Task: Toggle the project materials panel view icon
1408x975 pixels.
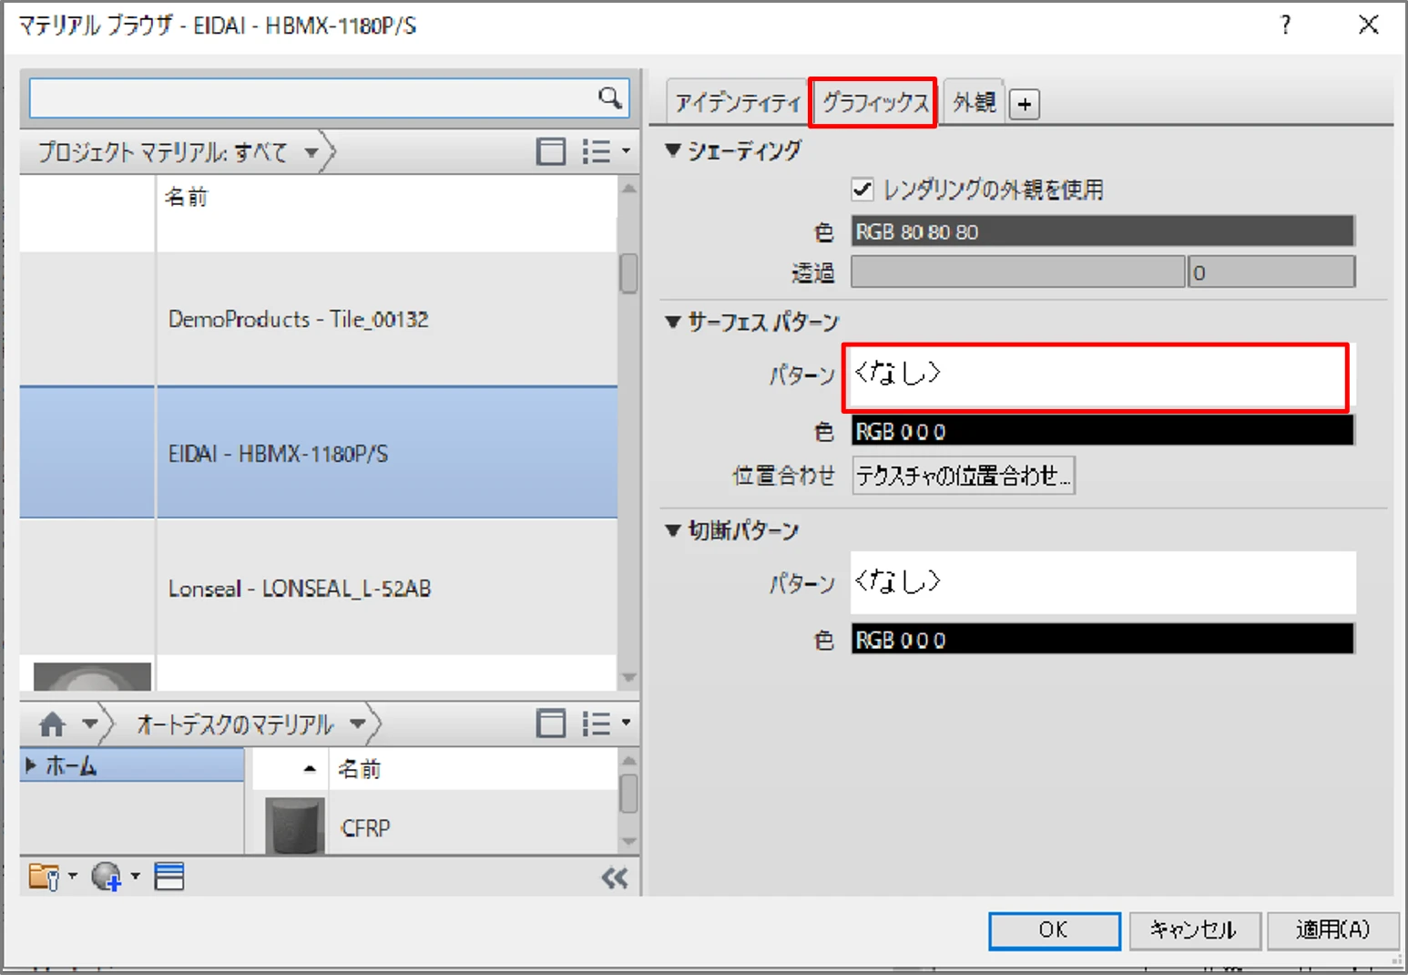Action: pyautogui.click(x=551, y=151)
